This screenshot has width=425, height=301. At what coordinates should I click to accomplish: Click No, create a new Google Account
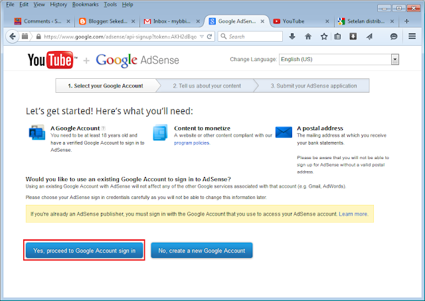[x=202, y=251]
